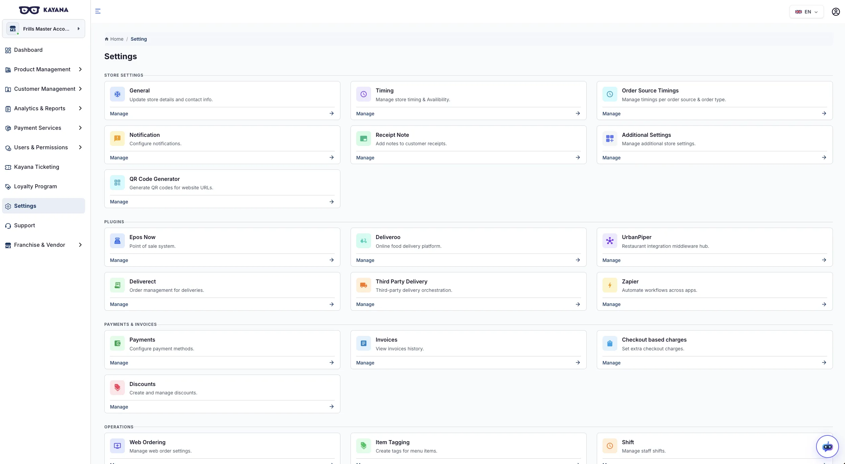Screen dimensions: 845x464
Task: Open the chatbot assistant bubble
Action: [x=827, y=447]
